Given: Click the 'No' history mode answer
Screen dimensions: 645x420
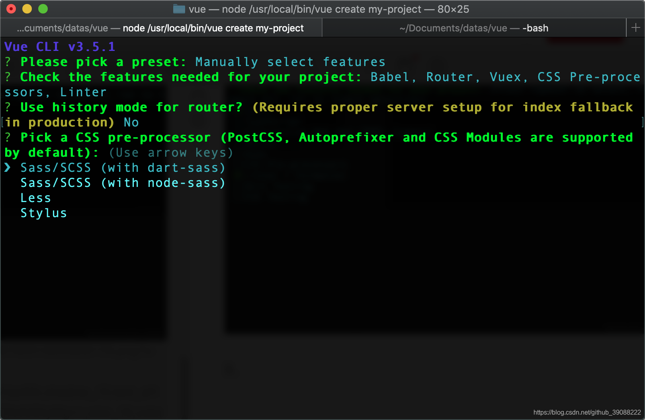Looking at the screenshot, I should tap(131, 122).
